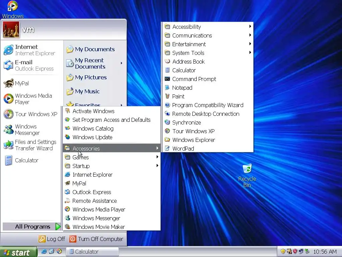Click Windows Media Player icon in All Programs
The image size is (342, 257).
67,209
